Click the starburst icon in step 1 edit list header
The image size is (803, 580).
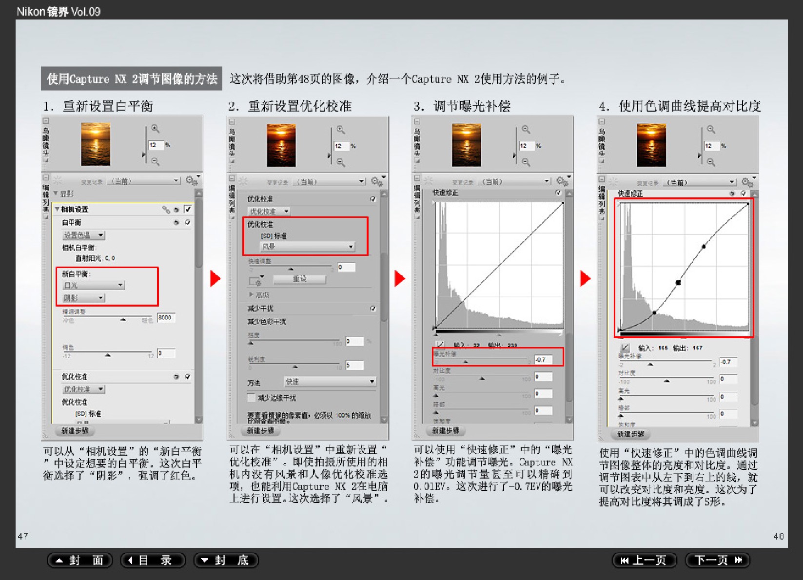[x=58, y=180]
